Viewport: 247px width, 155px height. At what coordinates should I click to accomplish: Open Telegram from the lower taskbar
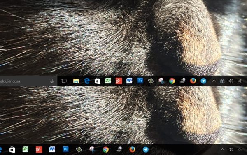(x=146, y=150)
